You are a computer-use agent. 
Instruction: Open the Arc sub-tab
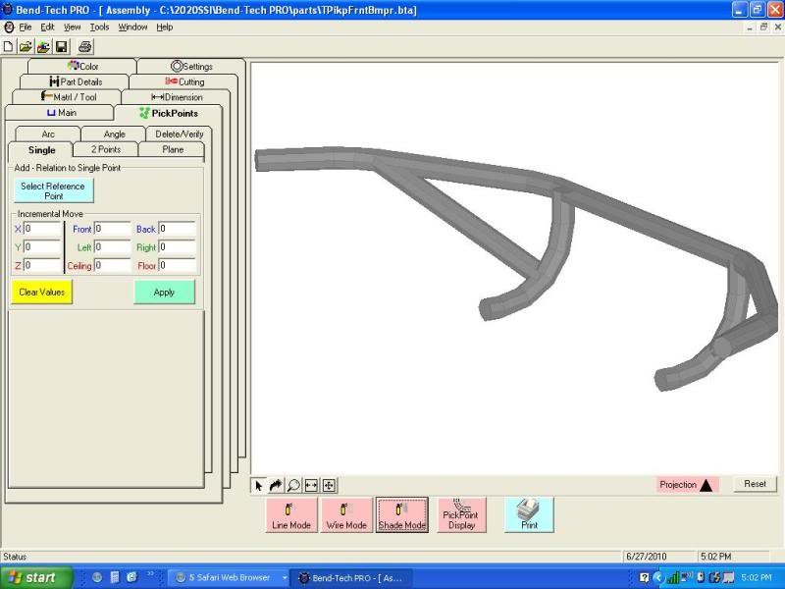[x=48, y=134]
